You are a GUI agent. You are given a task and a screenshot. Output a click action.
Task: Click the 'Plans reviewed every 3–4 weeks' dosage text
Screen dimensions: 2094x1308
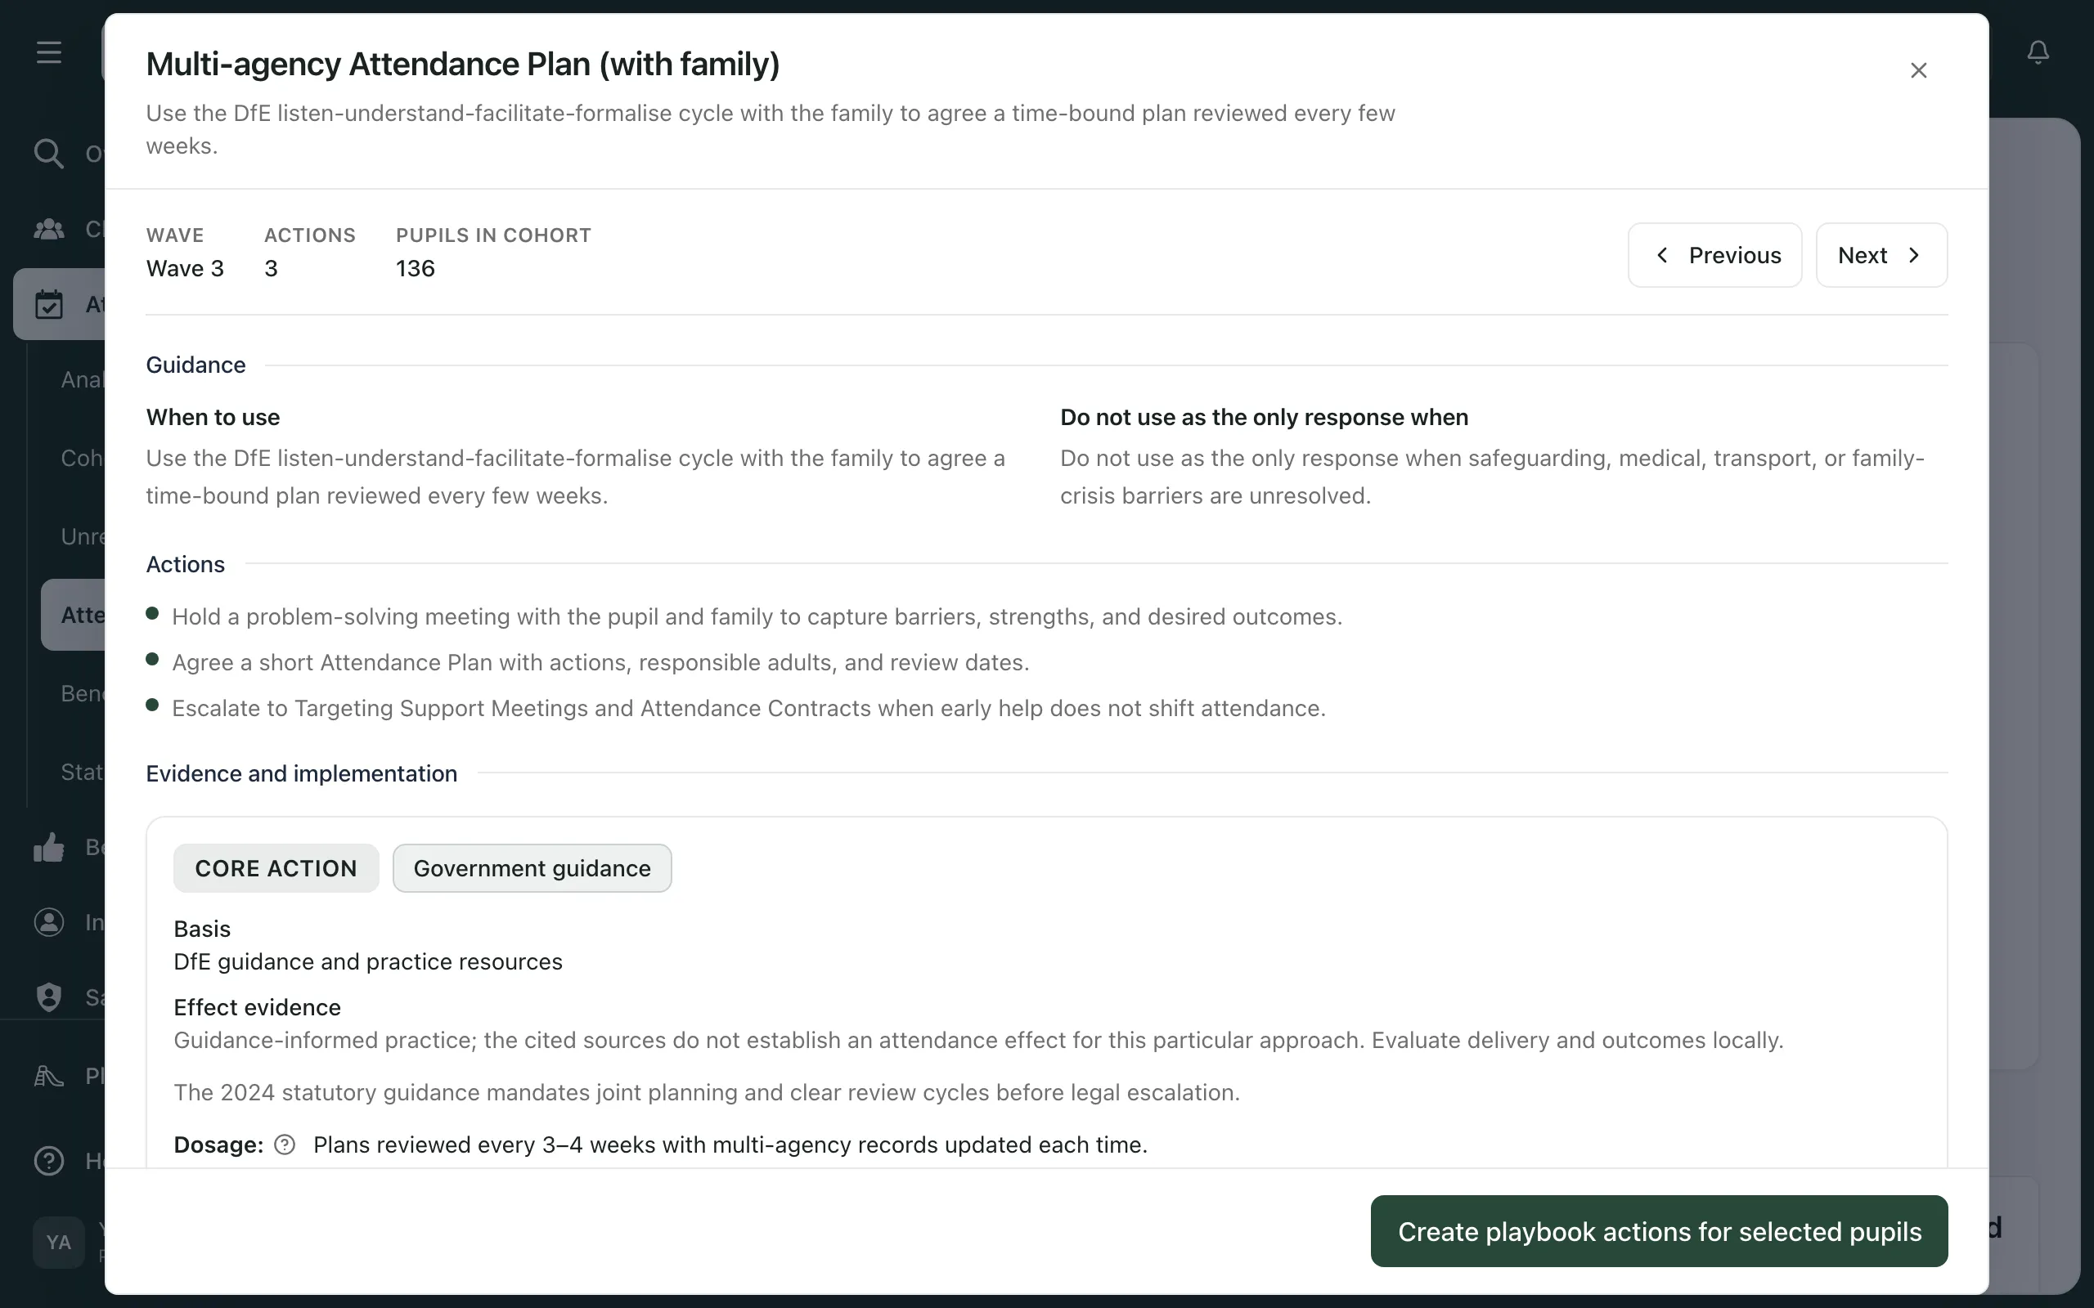(x=730, y=1144)
